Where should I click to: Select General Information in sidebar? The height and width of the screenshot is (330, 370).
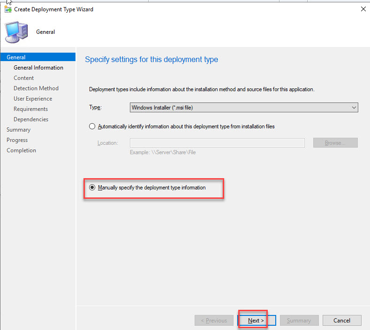(38, 68)
